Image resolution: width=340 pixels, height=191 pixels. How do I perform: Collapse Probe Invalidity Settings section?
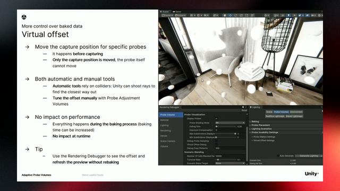coord(265,132)
